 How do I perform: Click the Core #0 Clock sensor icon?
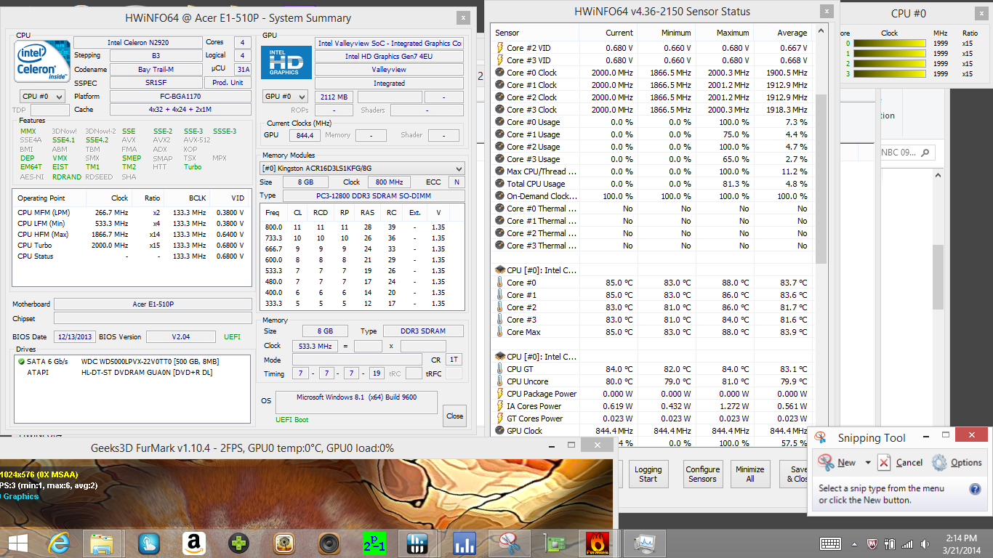tap(500, 73)
